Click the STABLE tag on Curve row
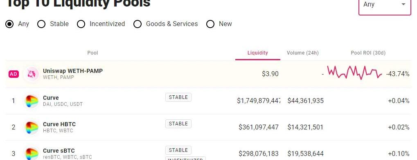 pos(178,97)
